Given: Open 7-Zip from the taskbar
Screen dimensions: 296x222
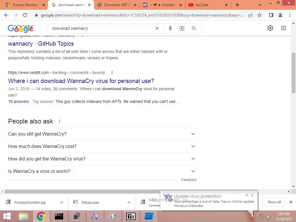Looking at the screenshot, I should [x=131, y=216].
